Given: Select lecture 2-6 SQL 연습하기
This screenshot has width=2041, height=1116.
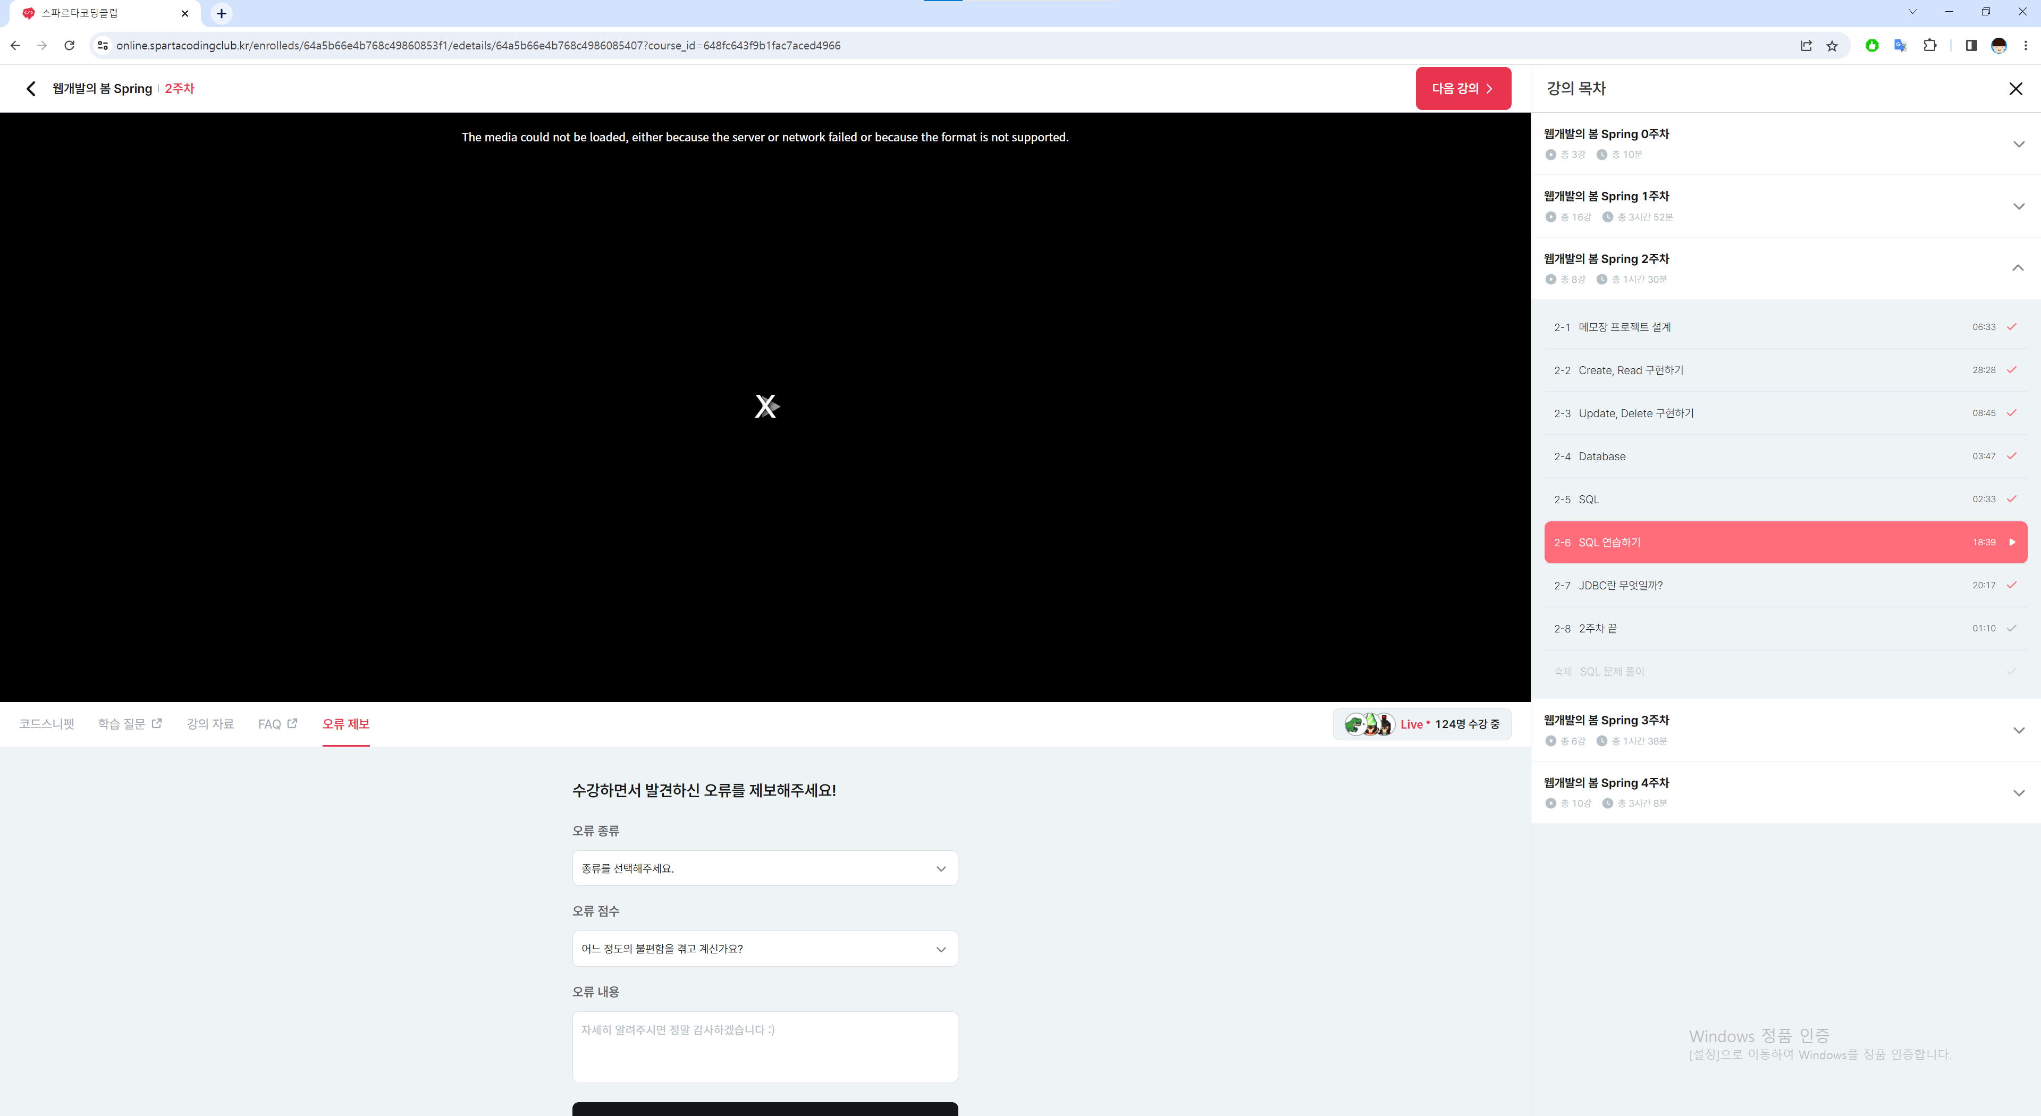Looking at the screenshot, I should pos(1785,543).
